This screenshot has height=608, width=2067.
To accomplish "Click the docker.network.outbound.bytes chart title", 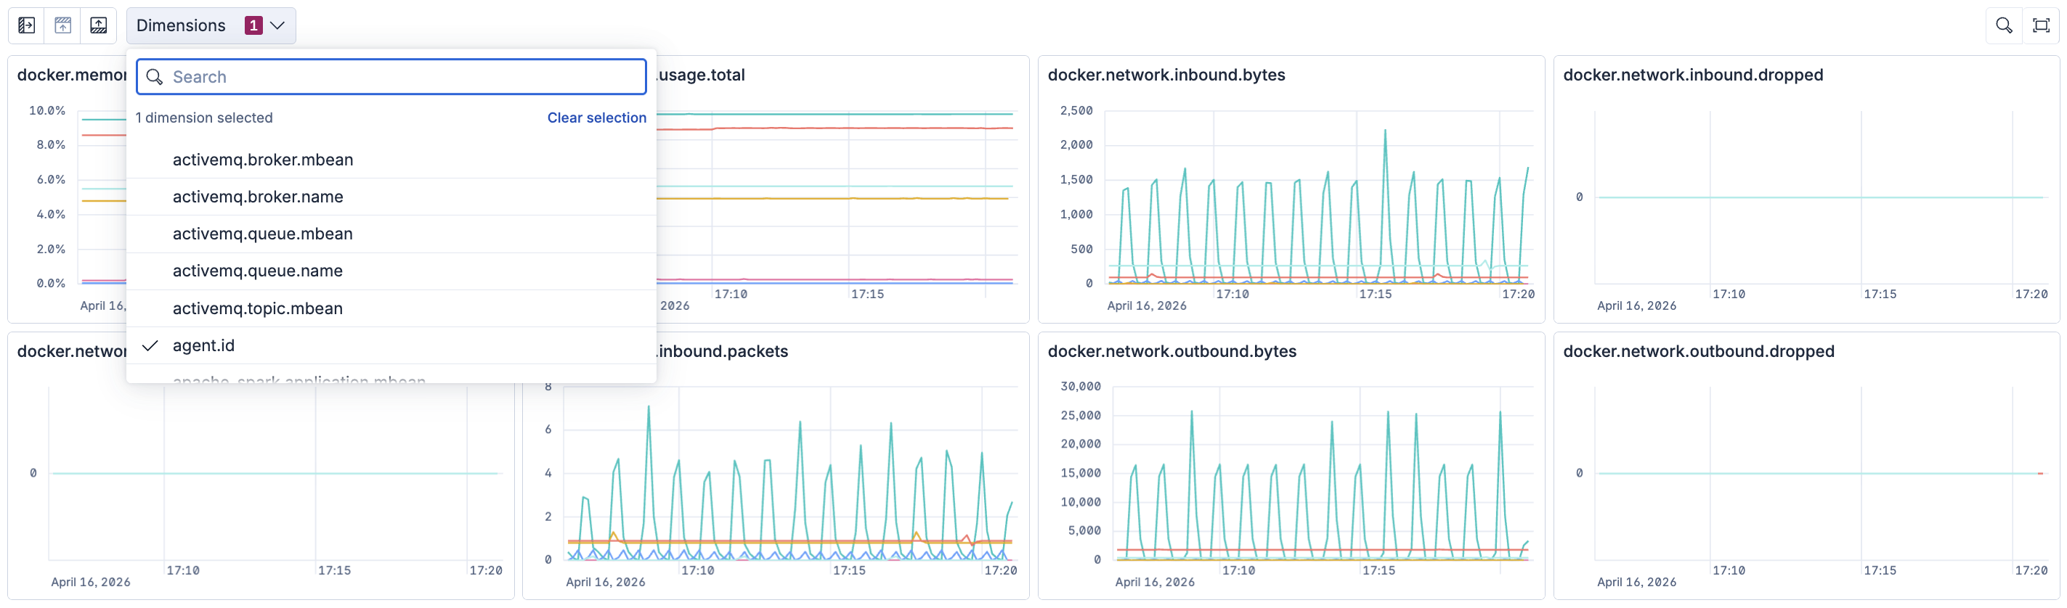I will point(1171,351).
